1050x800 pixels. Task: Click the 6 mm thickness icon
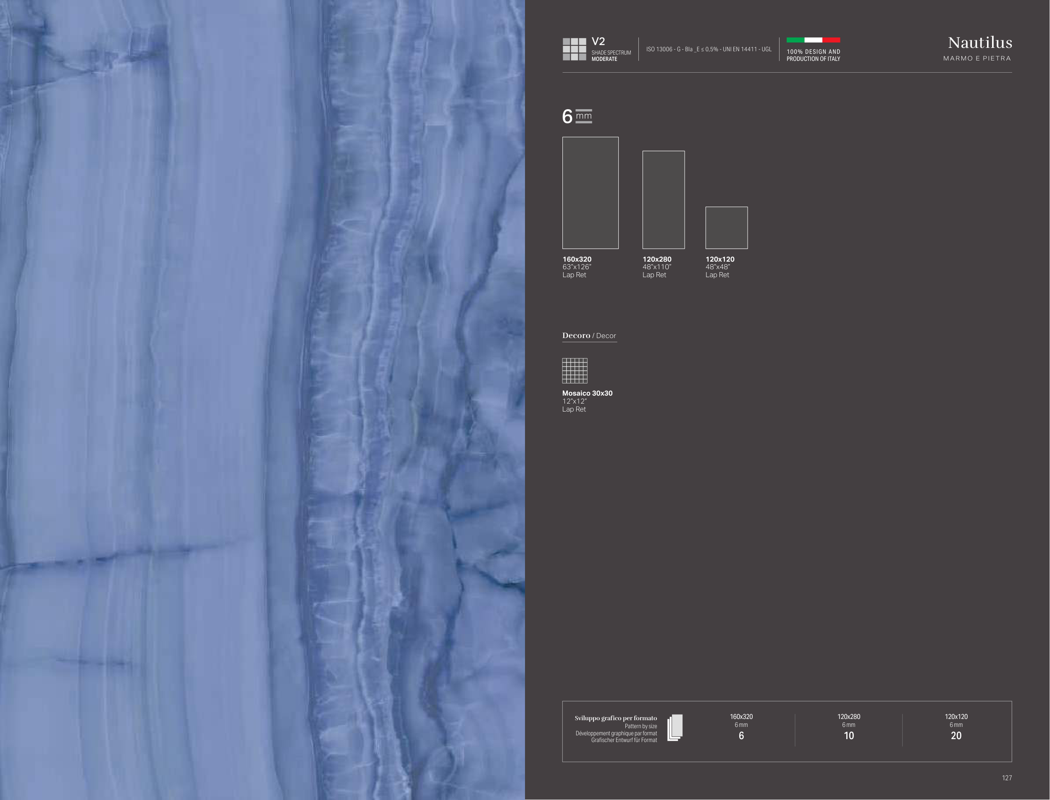pyautogui.click(x=577, y=116)
